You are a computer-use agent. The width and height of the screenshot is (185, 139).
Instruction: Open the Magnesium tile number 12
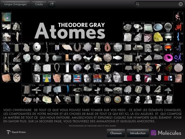[x=17, y=37]
